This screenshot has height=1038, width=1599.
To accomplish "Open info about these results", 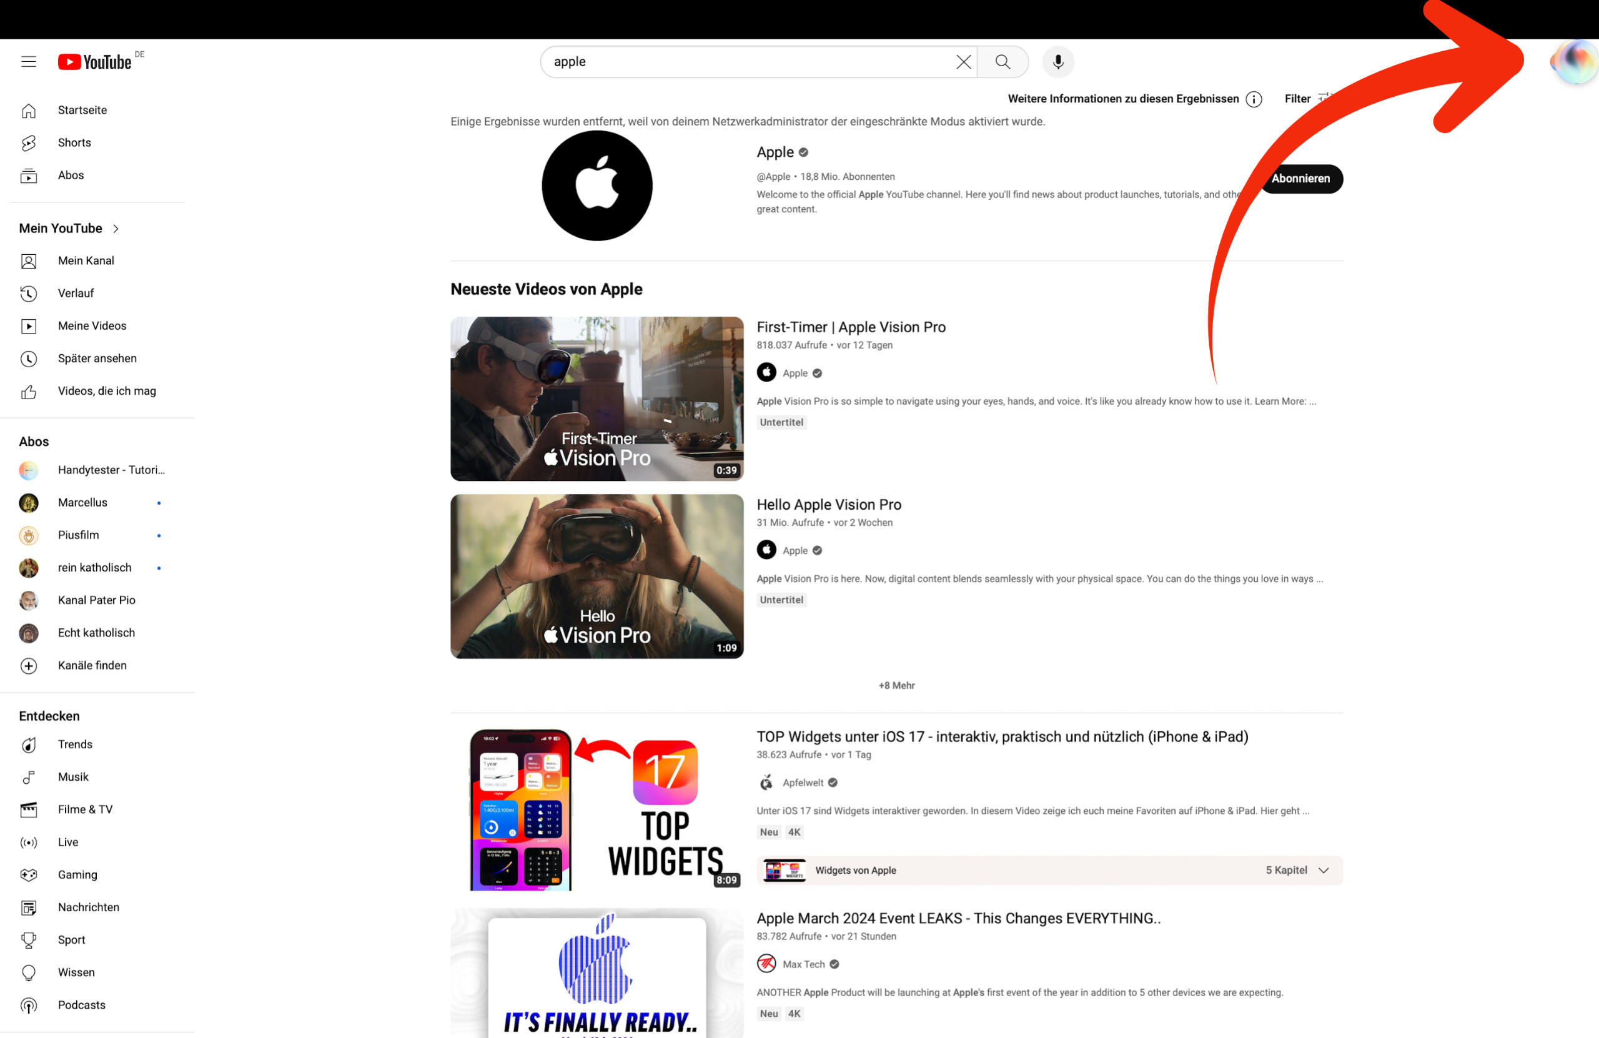I will tap(1253, 99).
